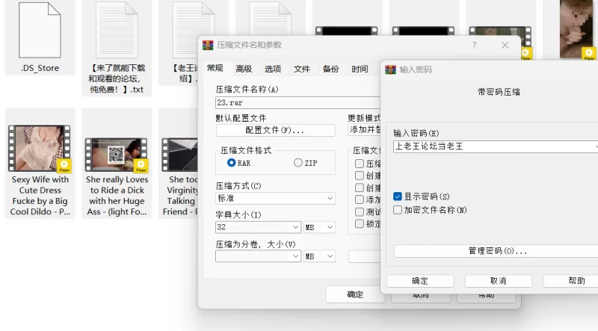The image size is (598, 331).
Task: Click the 压缩文件名称 field containing 23.rar
Action: (298, 103)
